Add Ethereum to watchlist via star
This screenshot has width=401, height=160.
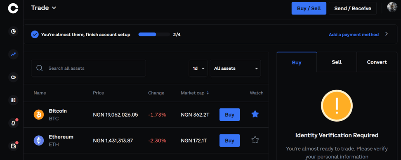click(255, 140)
